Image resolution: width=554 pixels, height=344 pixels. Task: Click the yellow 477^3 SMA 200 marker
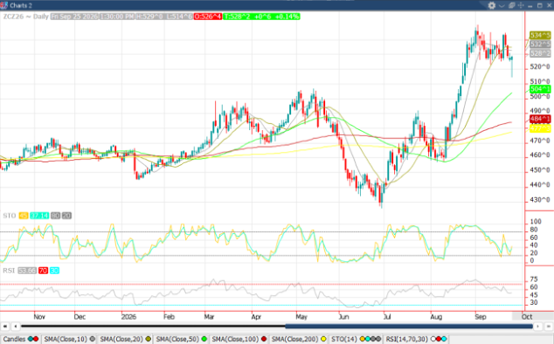[540, 128]
